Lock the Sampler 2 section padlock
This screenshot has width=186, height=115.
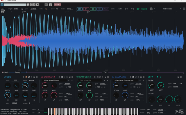[105, 77]
